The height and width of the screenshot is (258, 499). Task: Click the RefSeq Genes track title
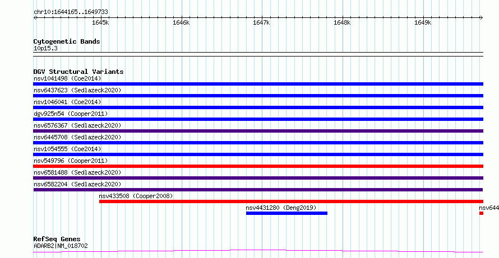pos(57,239)
